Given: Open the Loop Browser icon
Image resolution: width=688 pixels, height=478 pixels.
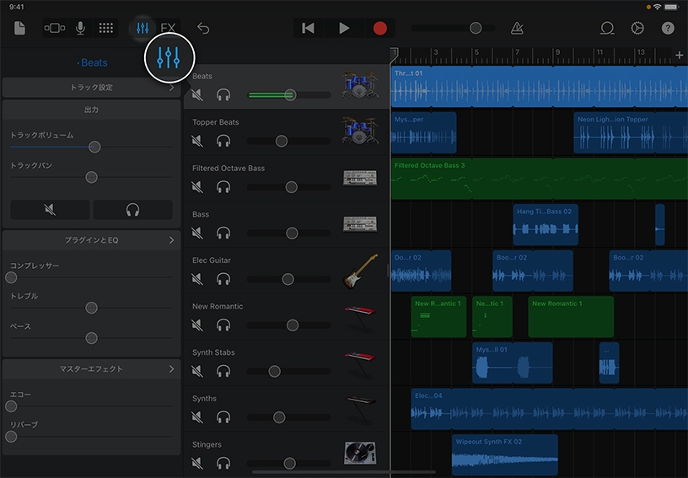Looking at the screenshot, I should click(x=607, y=28).
